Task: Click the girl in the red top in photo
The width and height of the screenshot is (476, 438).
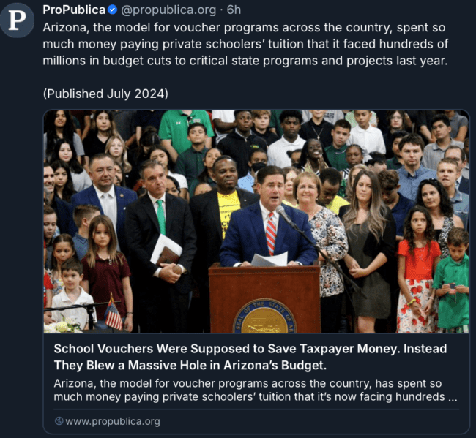Action: (x=418, y=267)
